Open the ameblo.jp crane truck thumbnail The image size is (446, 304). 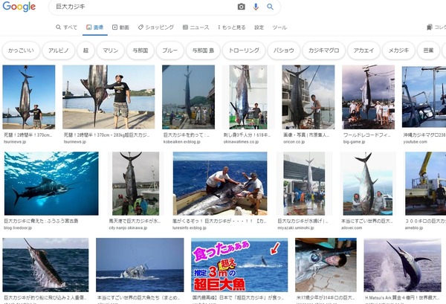(425, 184)
